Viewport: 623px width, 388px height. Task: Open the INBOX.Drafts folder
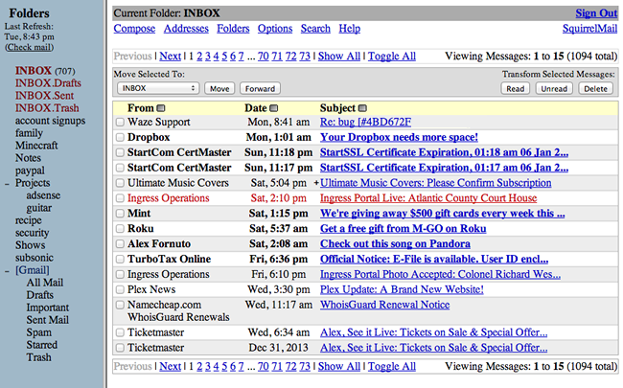[x=48, y=82]
